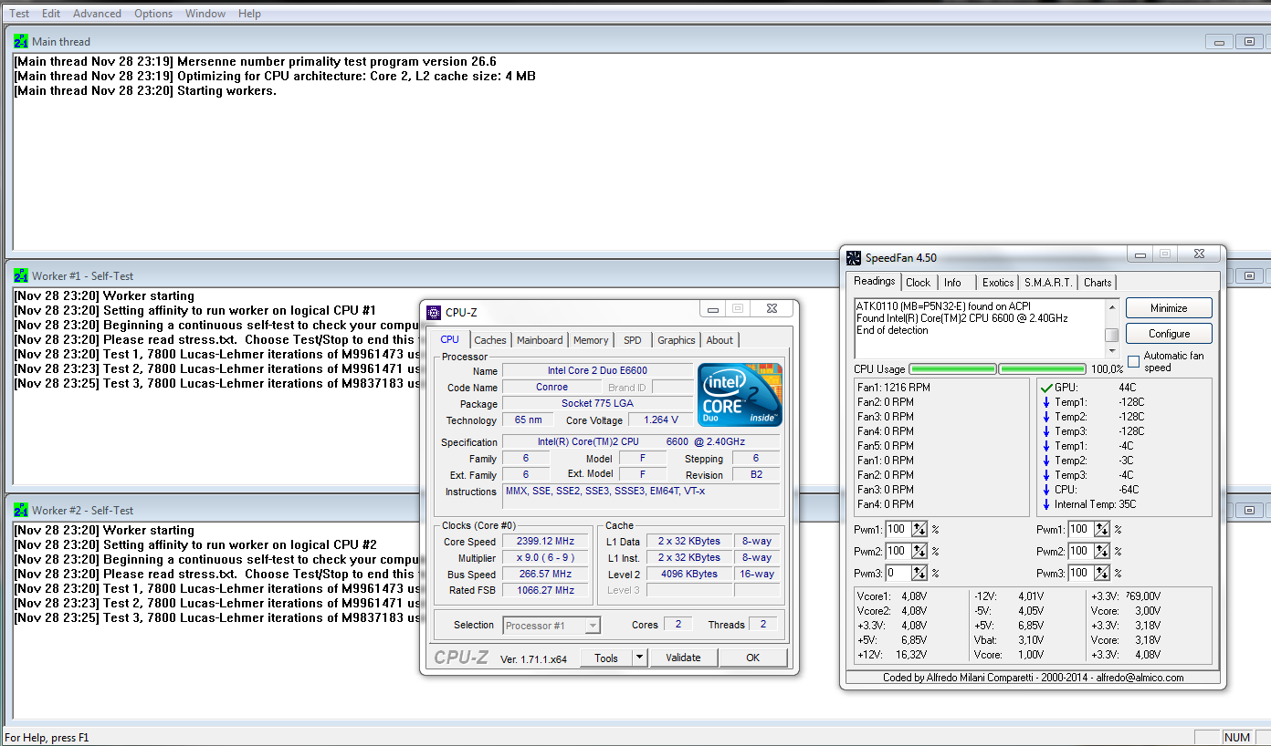Open the Edit menu

point(51,14)
